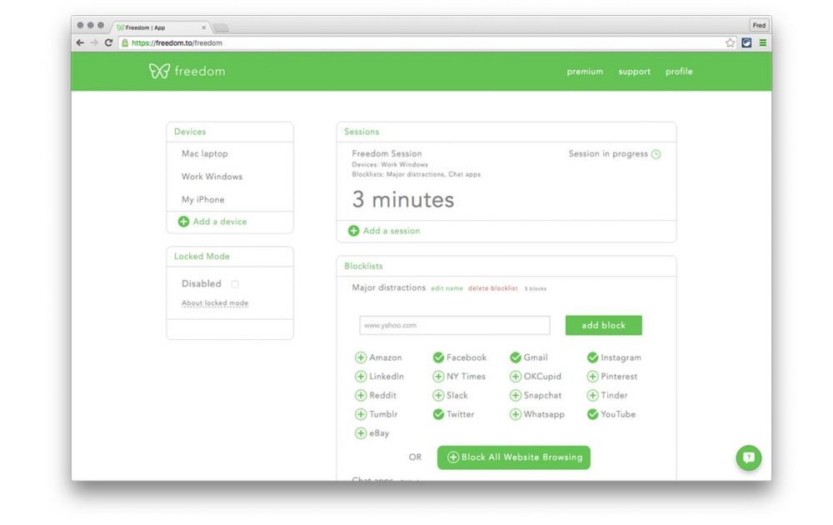Screen dimensions: 833x525
Task: Uncheck Gmail in the blocklist
Action: click(516, 357)
